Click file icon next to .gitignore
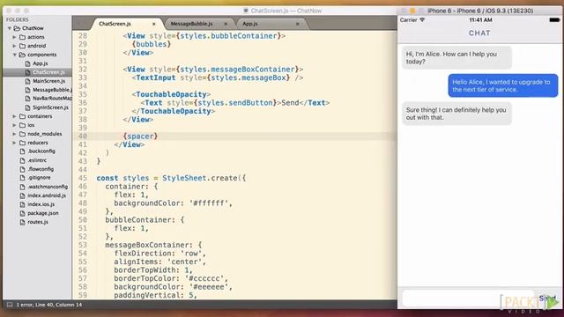The image size is (564, 317). [22, 178]
